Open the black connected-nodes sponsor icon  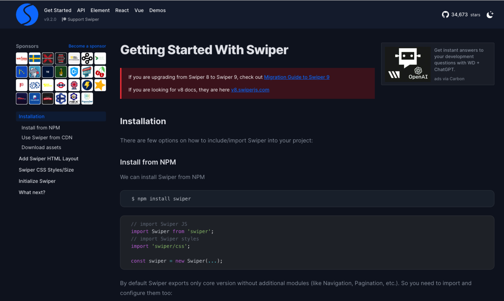point(87,58)
